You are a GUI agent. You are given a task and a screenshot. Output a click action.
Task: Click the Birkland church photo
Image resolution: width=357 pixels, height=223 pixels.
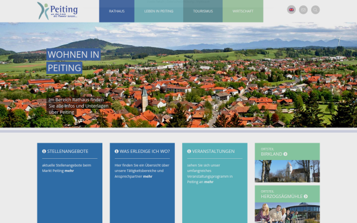pos(287,171)
